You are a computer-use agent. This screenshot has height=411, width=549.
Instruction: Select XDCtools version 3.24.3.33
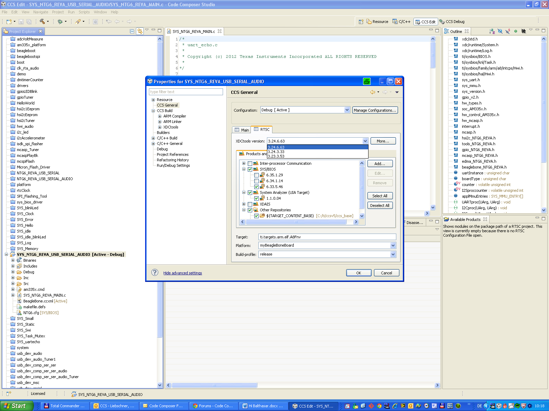[317, 152]
